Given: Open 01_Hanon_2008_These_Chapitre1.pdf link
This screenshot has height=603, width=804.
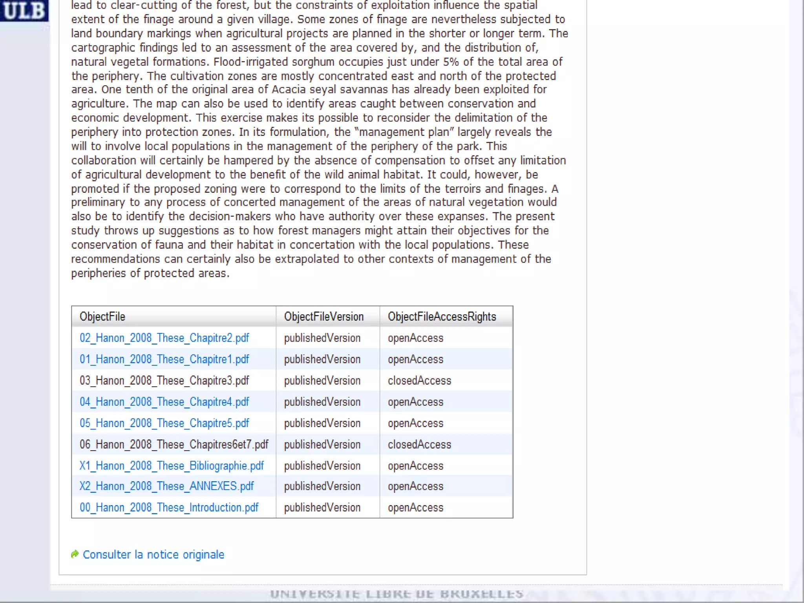Looking at the screenshot, I should tap(164, 359).
